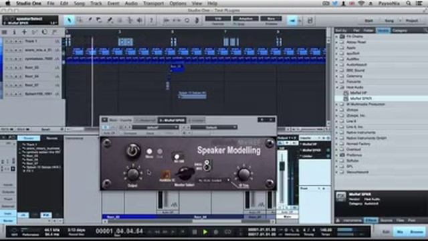Open the Effects tab in the browser
Screen dimensions: 428x241
click(x=370, y=220)
